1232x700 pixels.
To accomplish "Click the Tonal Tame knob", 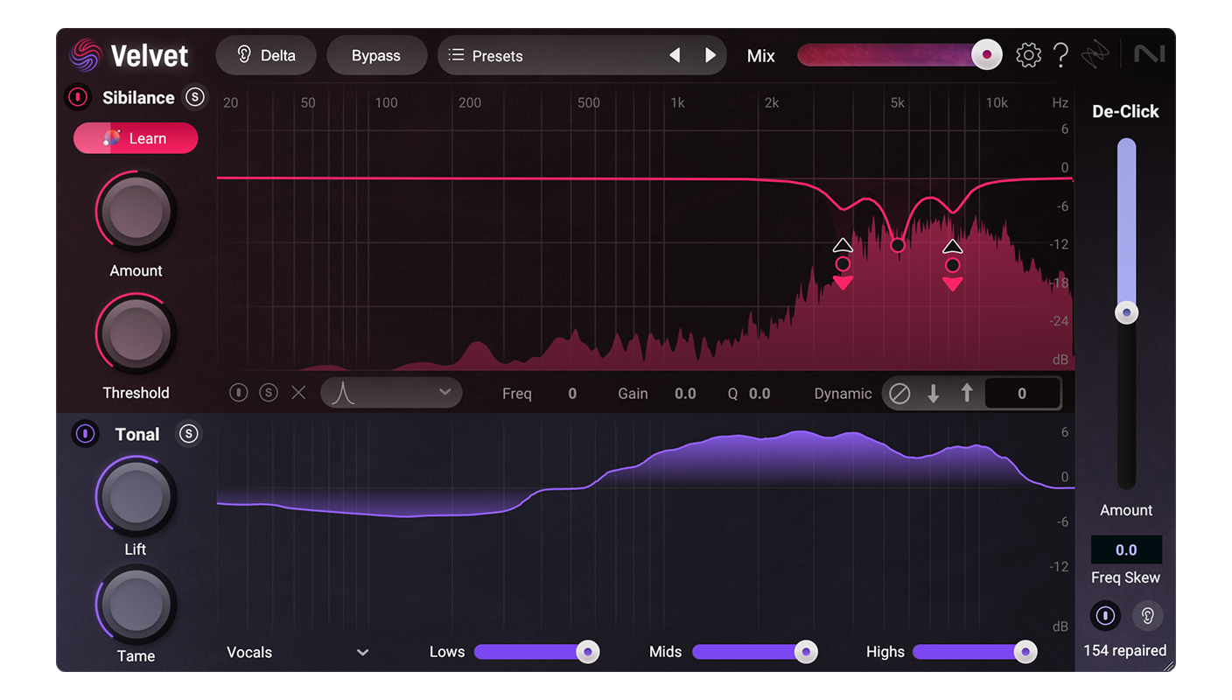I will pyautogui.click(x=136, y=605).
